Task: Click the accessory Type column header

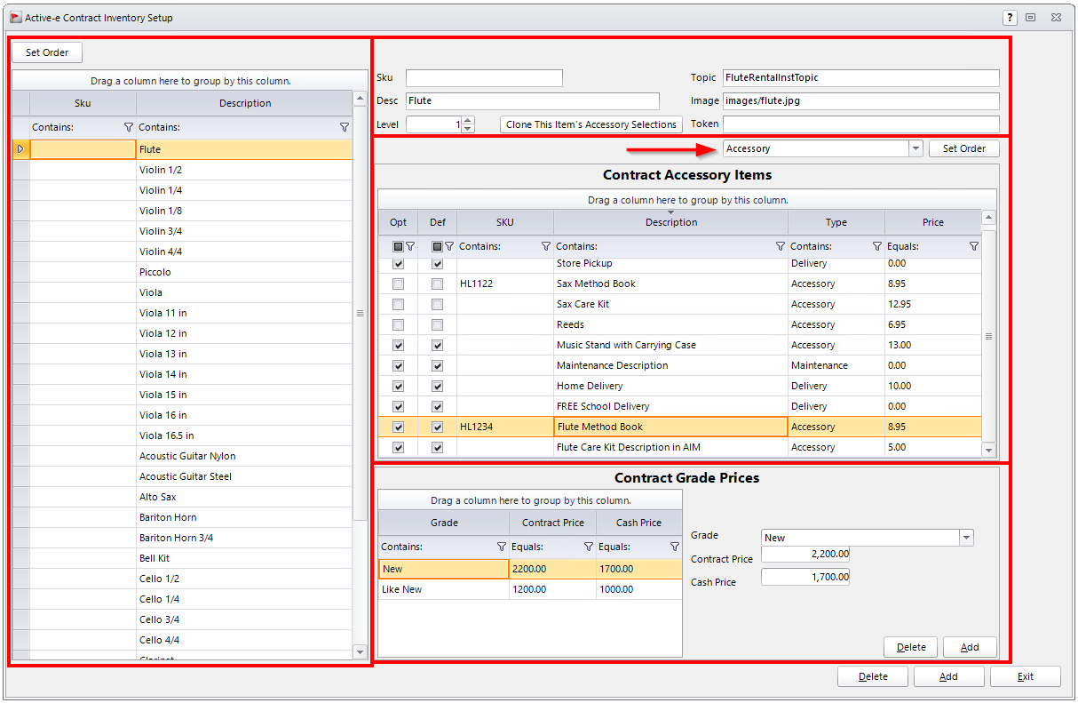Action: pyautogui.click(x=836, y=222)
